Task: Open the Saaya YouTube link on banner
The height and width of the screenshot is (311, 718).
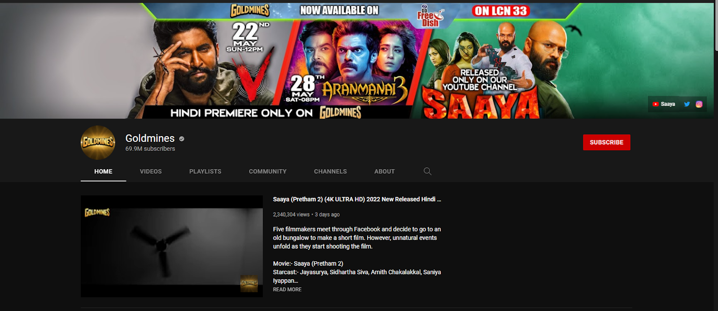Action: click(x=664, y=104)
